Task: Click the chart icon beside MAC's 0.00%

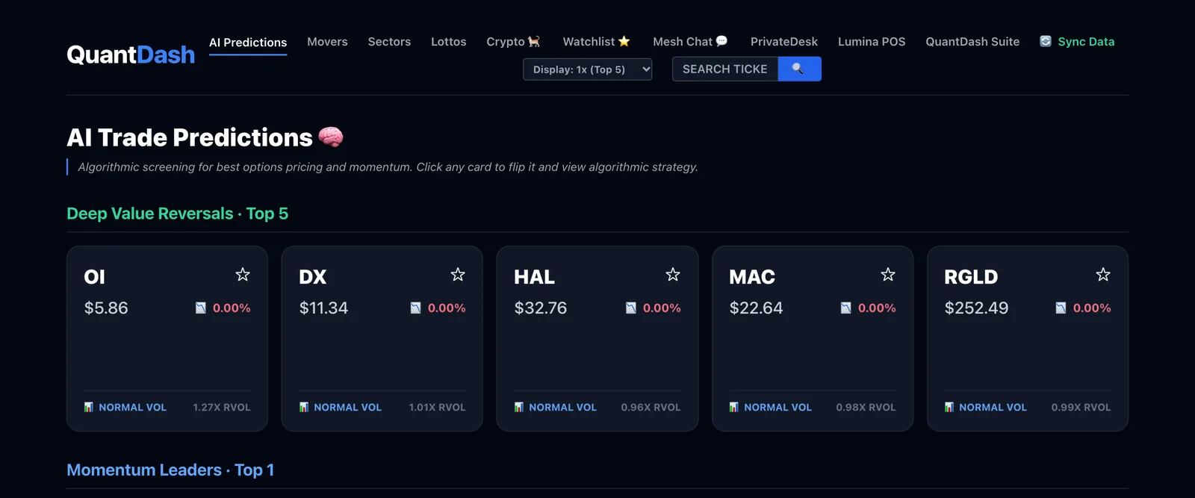Action: 845,308
